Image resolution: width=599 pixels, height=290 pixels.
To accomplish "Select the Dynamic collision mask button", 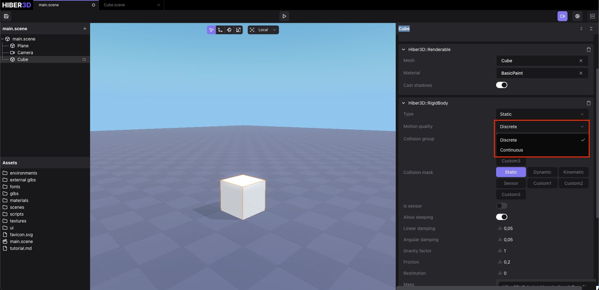I will click(542, 172).
